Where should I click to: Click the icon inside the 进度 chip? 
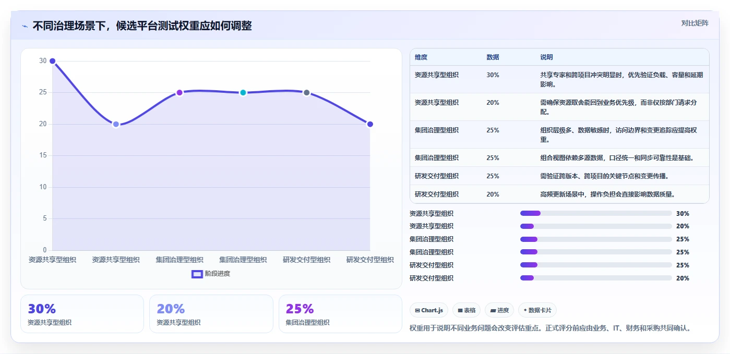[x=493, y=310]
